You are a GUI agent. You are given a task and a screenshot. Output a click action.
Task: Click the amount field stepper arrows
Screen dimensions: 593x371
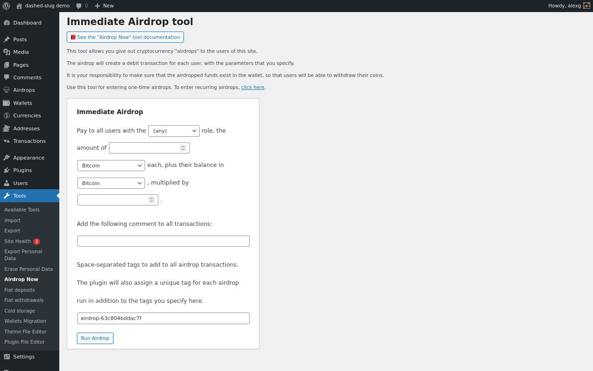[x=183, y=148]
